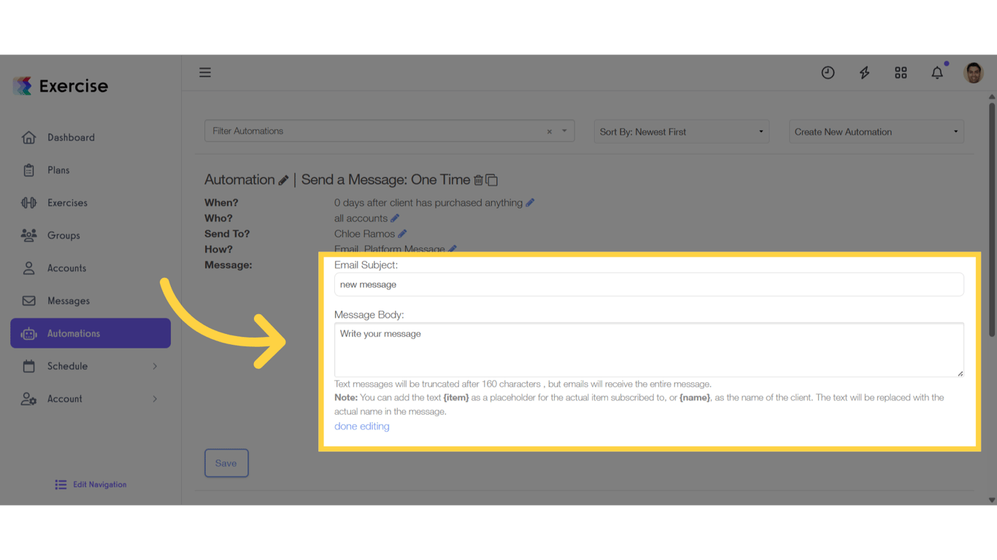Open the Messages section in the sidebar
Viewport: 997px width, 560px height.
point(68,300)
